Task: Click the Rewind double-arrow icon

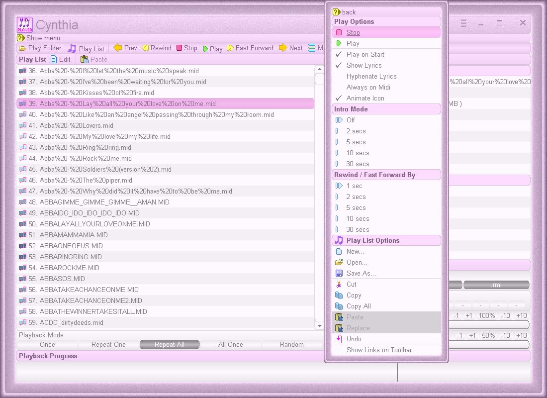Action: [145, 48]
